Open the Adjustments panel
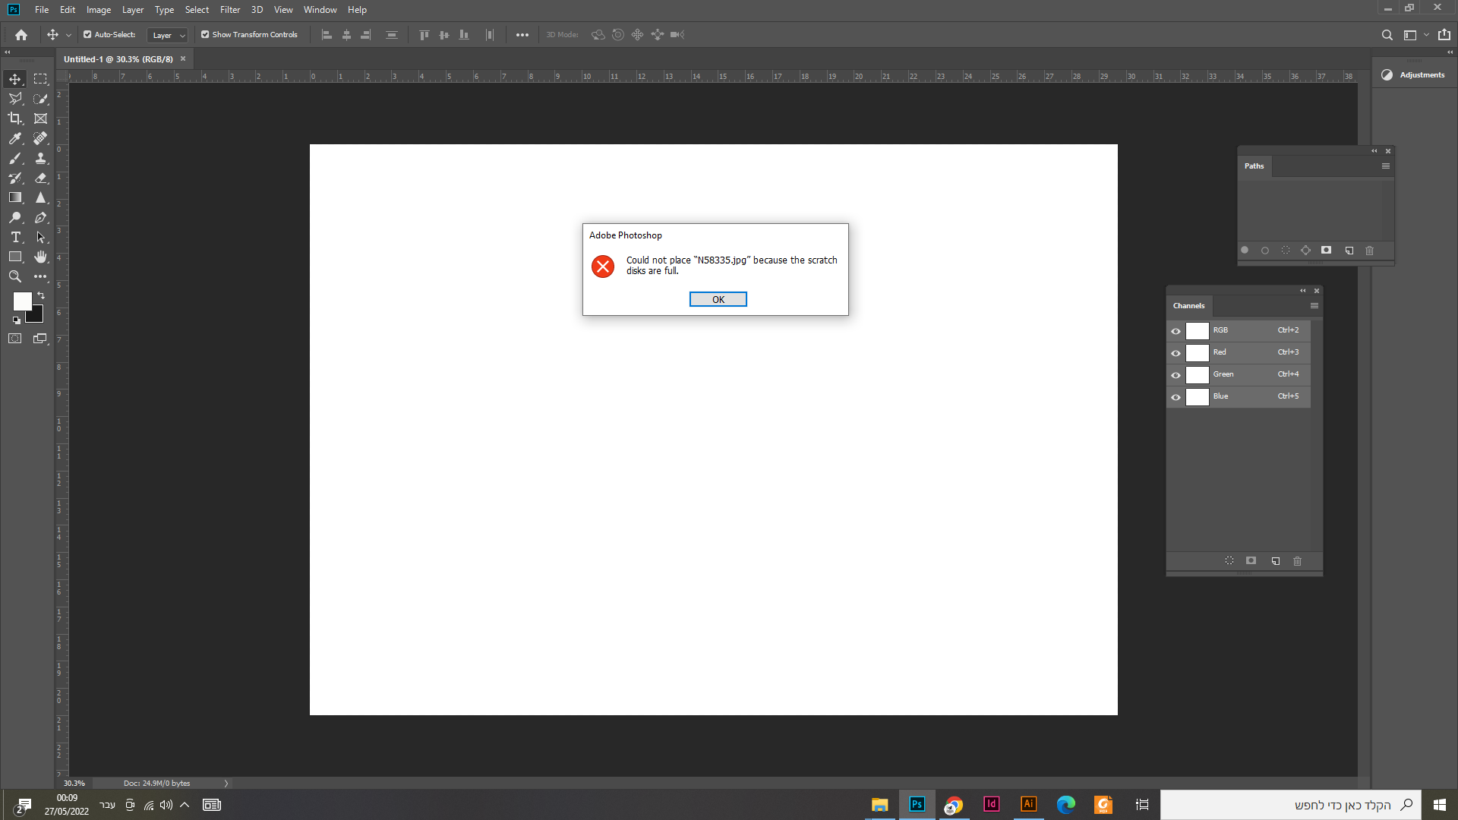 1413,75
